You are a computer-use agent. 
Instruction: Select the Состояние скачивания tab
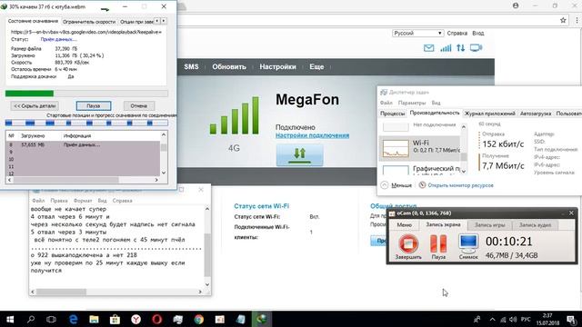click(33, 21)
